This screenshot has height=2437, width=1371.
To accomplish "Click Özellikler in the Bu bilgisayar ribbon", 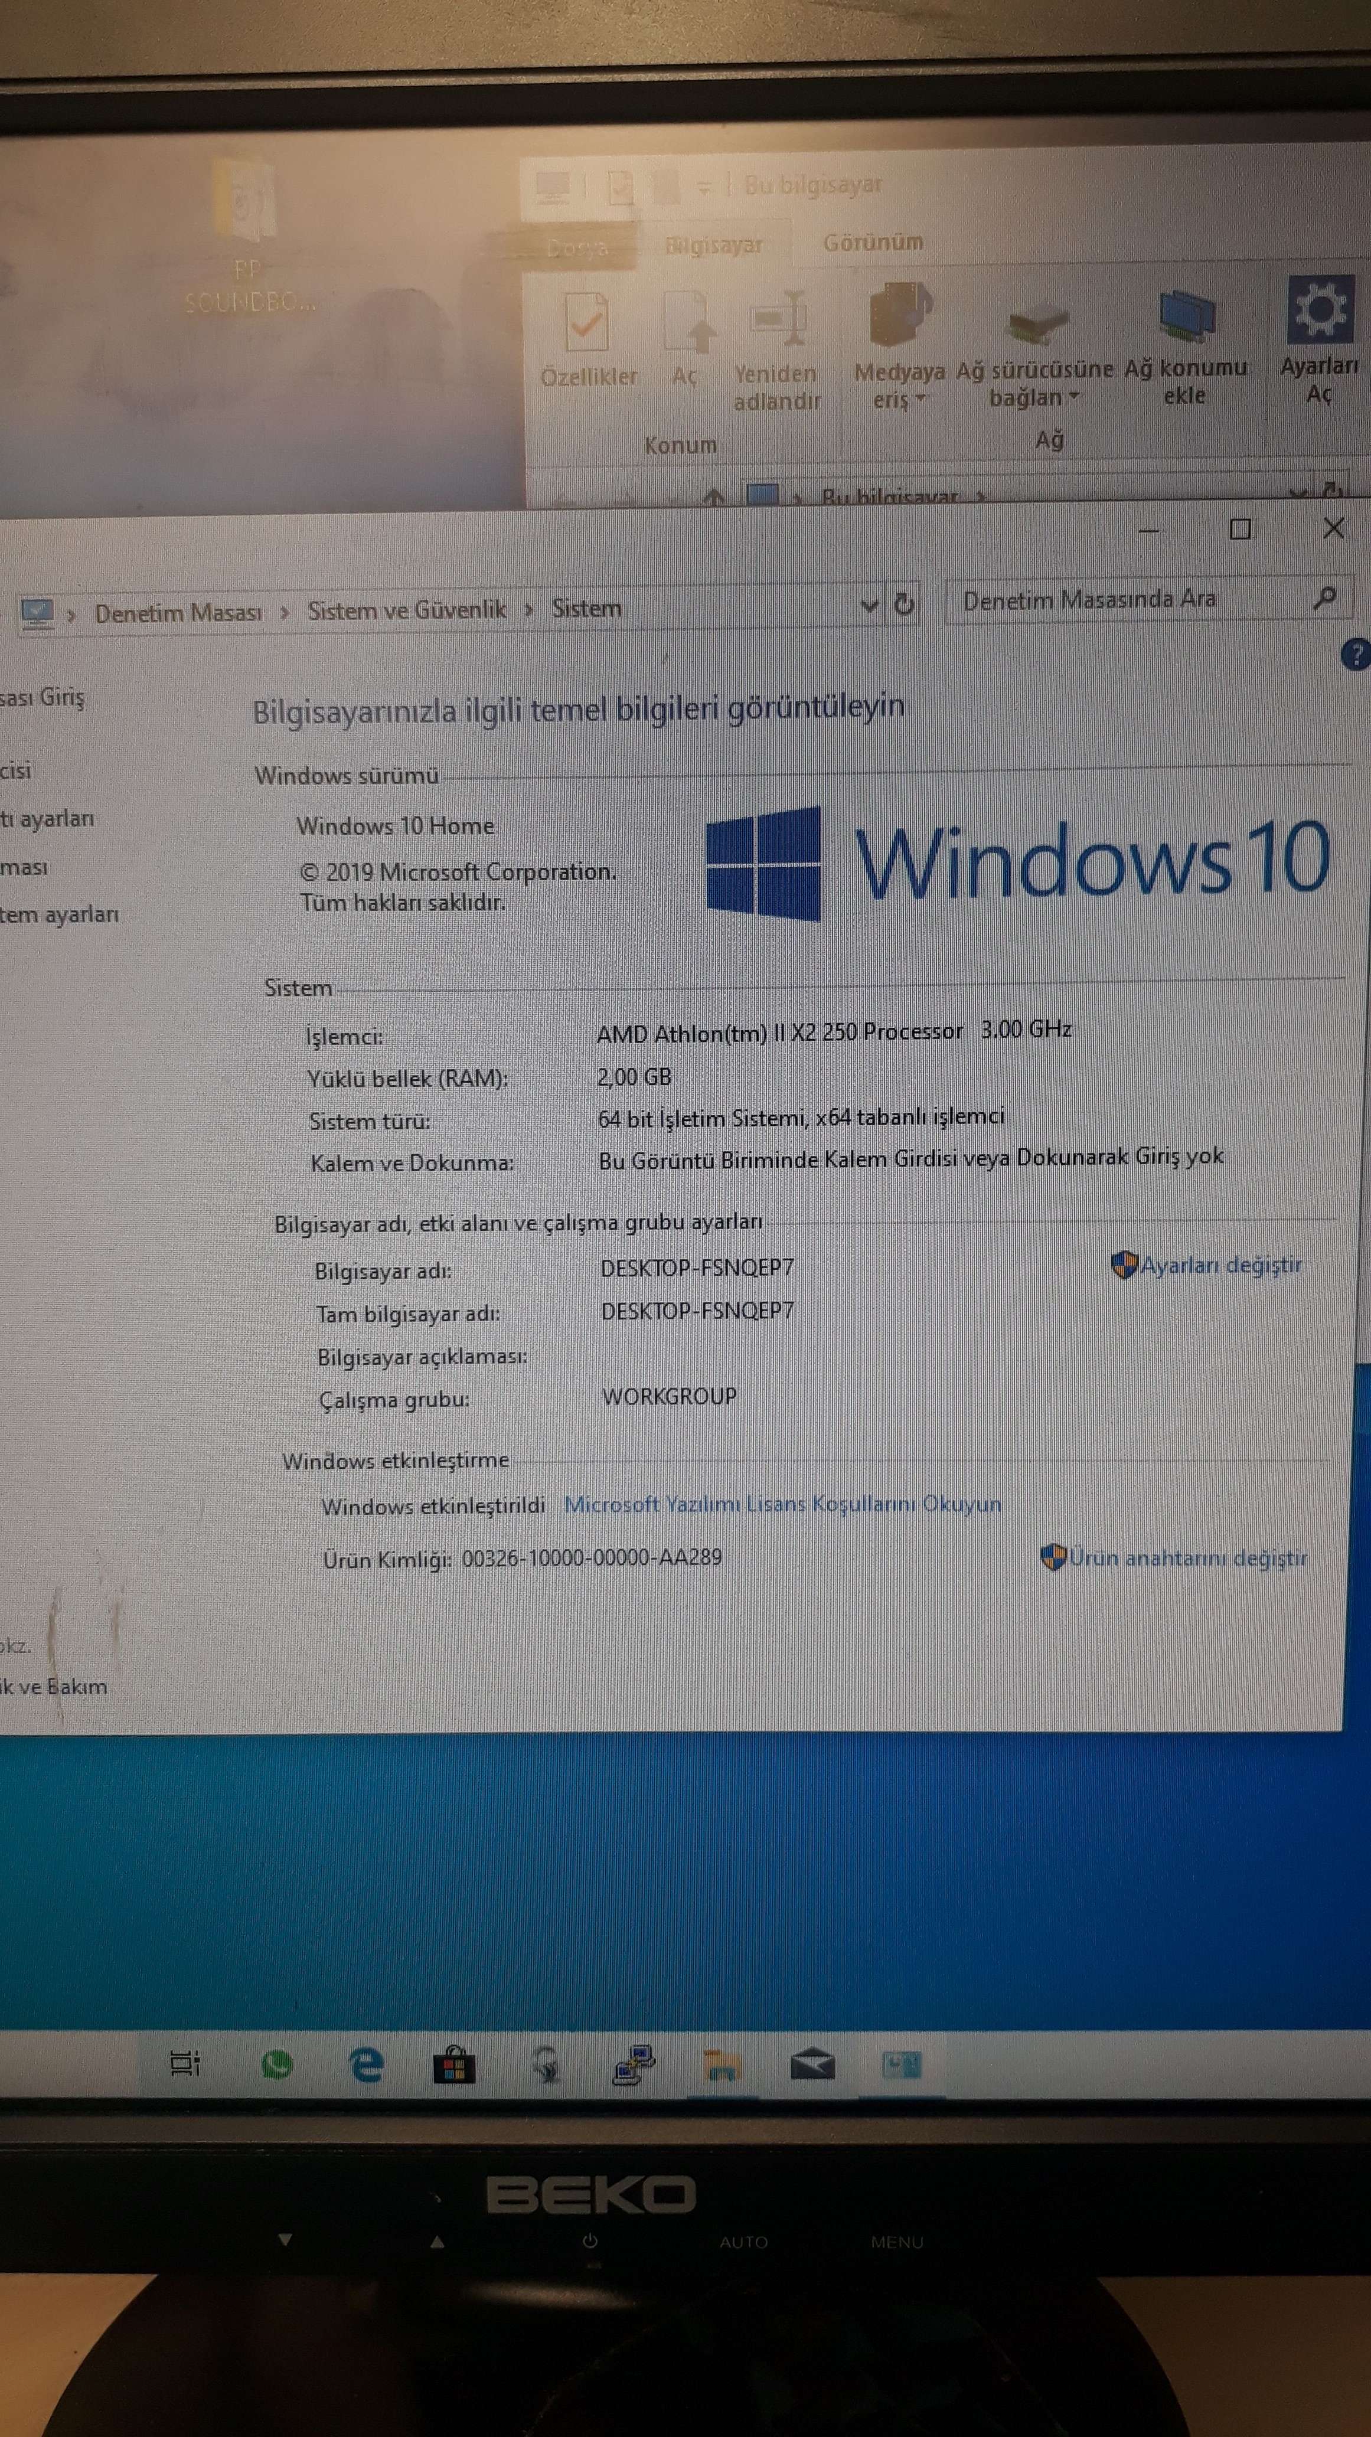I will pyautogui.click(x=589, y=338).
